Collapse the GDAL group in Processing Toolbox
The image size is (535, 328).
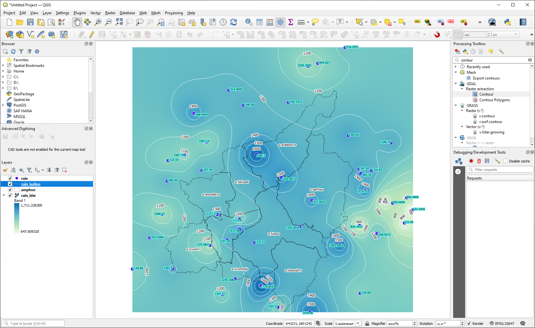click(x=455, y=84)
